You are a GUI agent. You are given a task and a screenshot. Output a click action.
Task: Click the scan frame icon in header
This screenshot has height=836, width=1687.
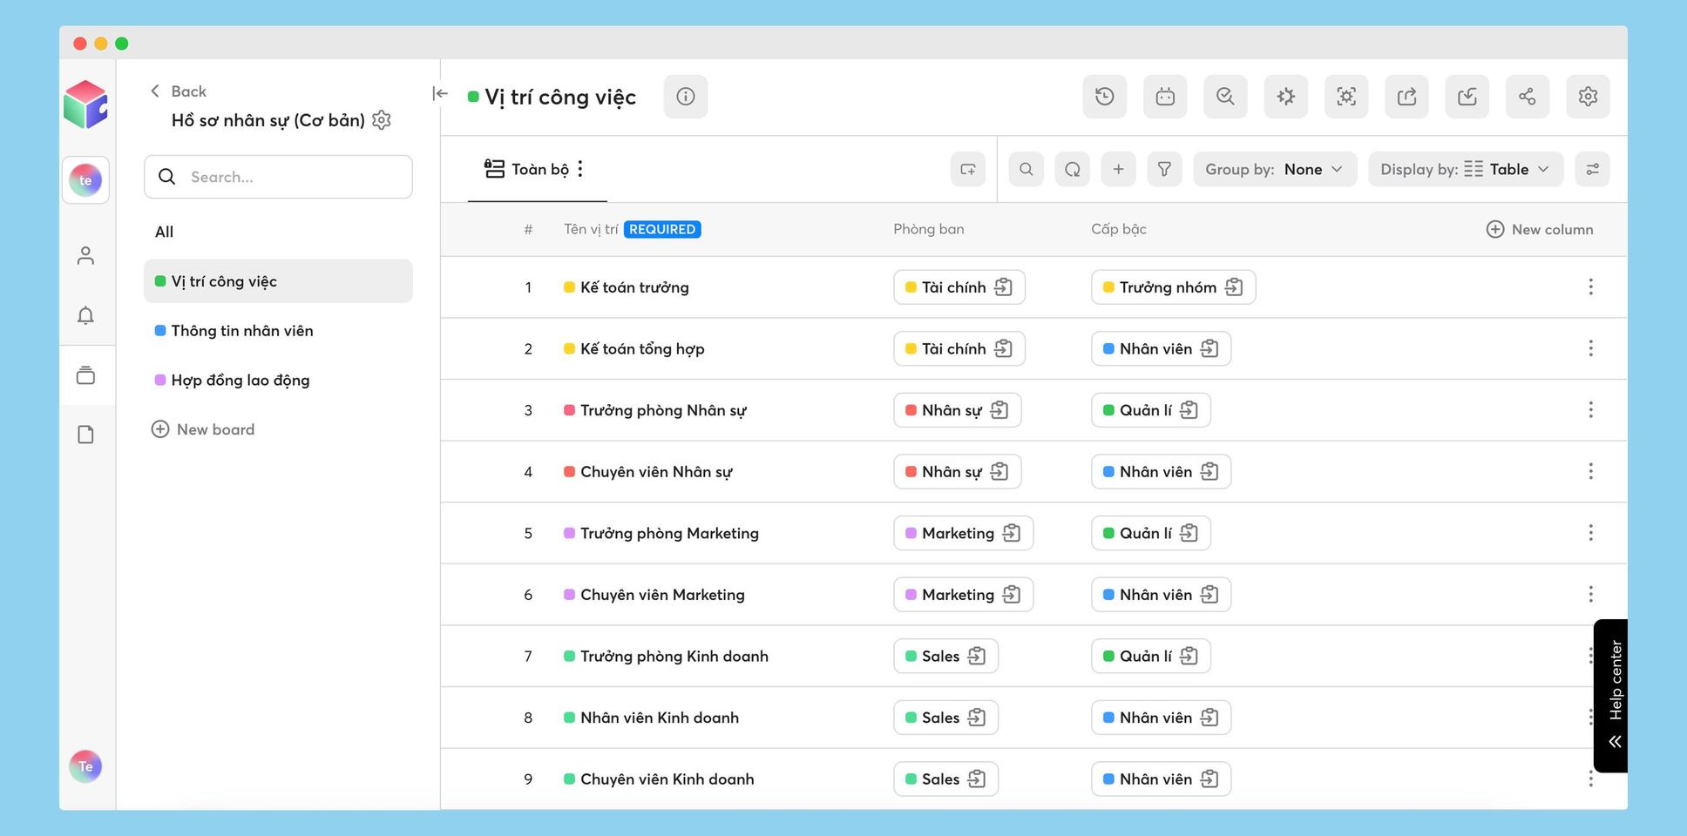coord(1346,97)
